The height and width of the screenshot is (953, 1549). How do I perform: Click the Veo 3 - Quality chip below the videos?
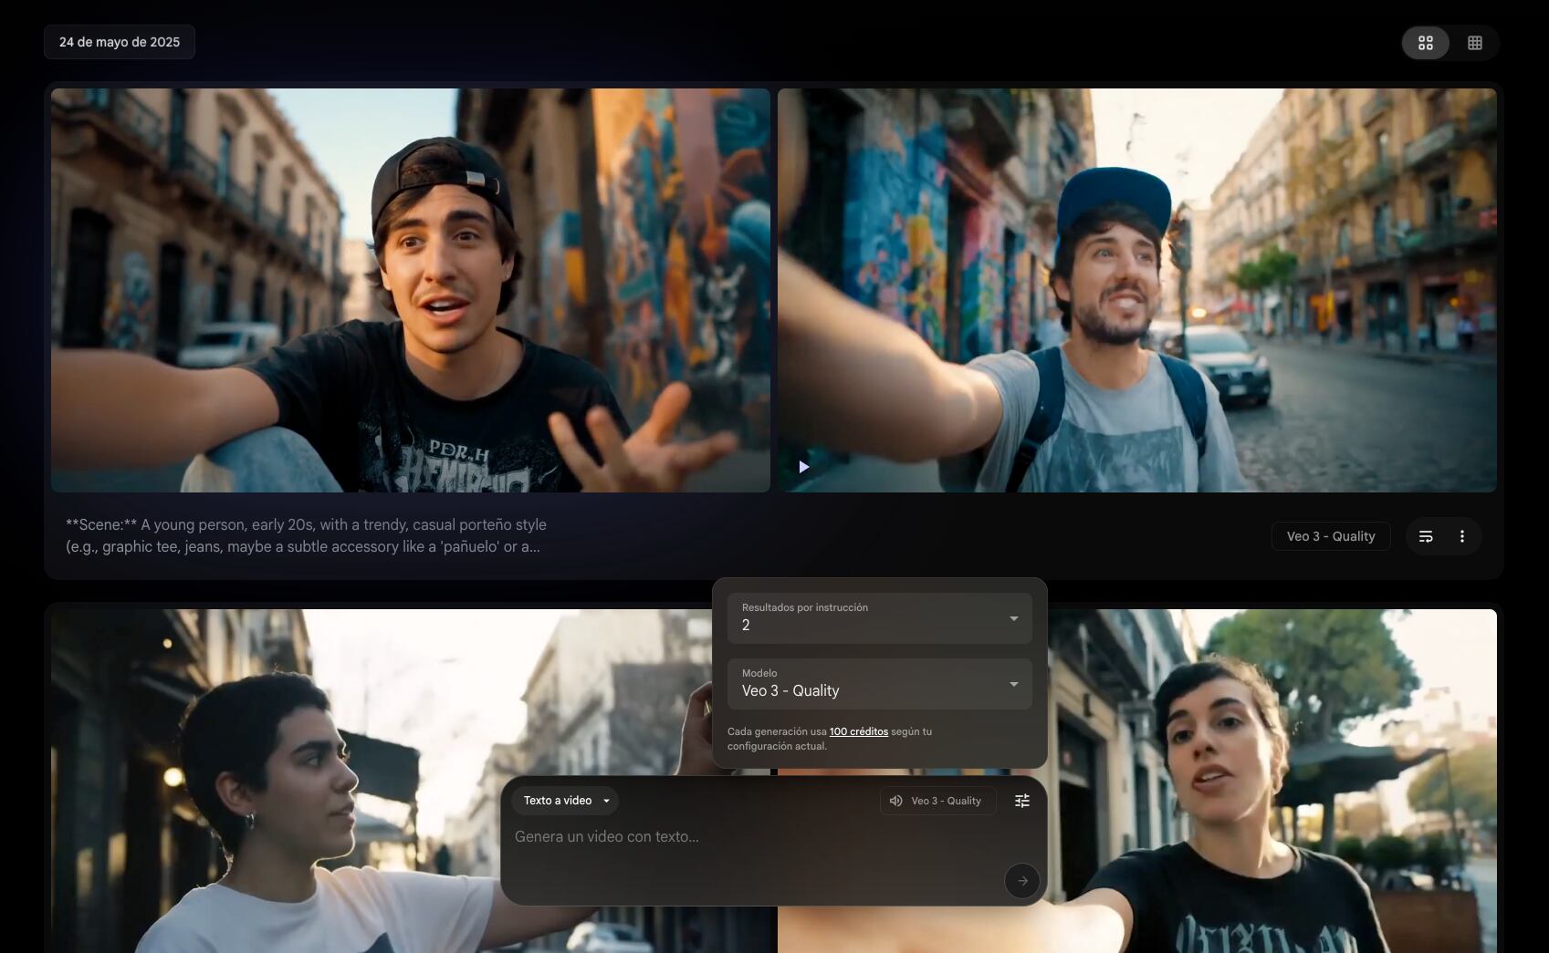1330,536
